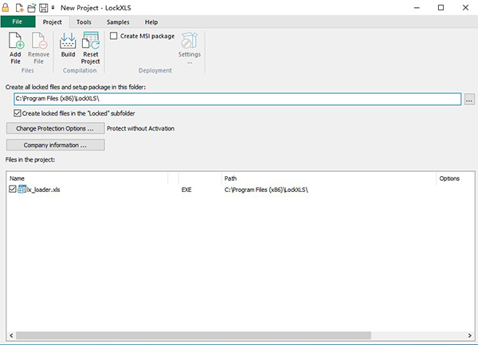Screen dimensions: 478x345
Task: Click the output folder path field
Action: (237, 99)
